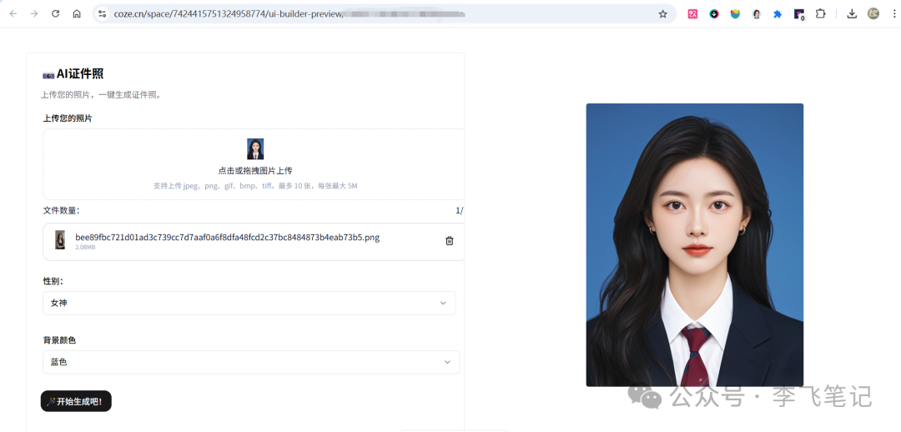Delete the uploaded PNG file with trash icon
This screenshot has height=432, width=901.
tap(450, 241)
